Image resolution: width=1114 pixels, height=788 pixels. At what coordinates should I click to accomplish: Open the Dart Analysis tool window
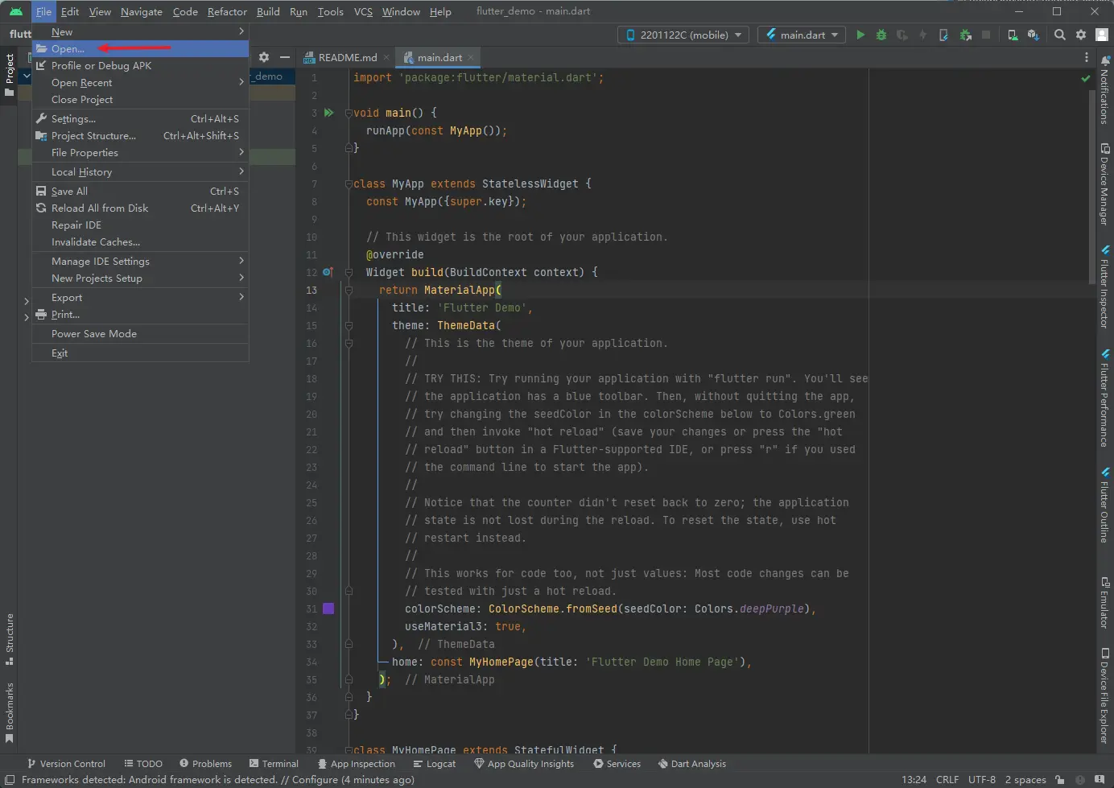tap(691, 764)
